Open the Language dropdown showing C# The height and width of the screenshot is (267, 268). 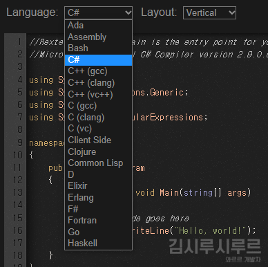tap(98, 12)
